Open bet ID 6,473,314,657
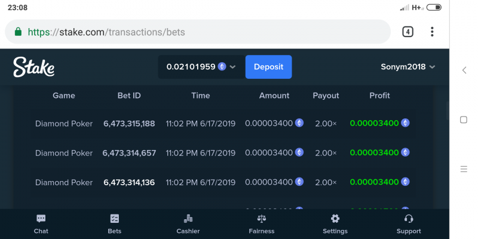Screen dimensions: 478x239 [129, 153]
